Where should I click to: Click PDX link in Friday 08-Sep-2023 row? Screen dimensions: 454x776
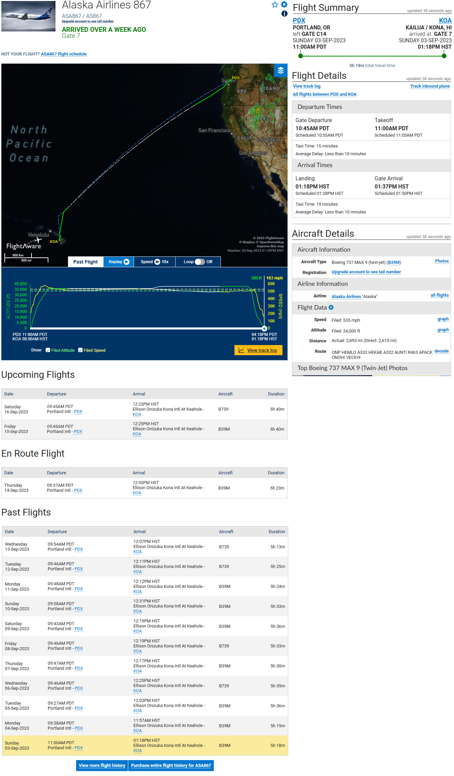(x=79, y=648)
